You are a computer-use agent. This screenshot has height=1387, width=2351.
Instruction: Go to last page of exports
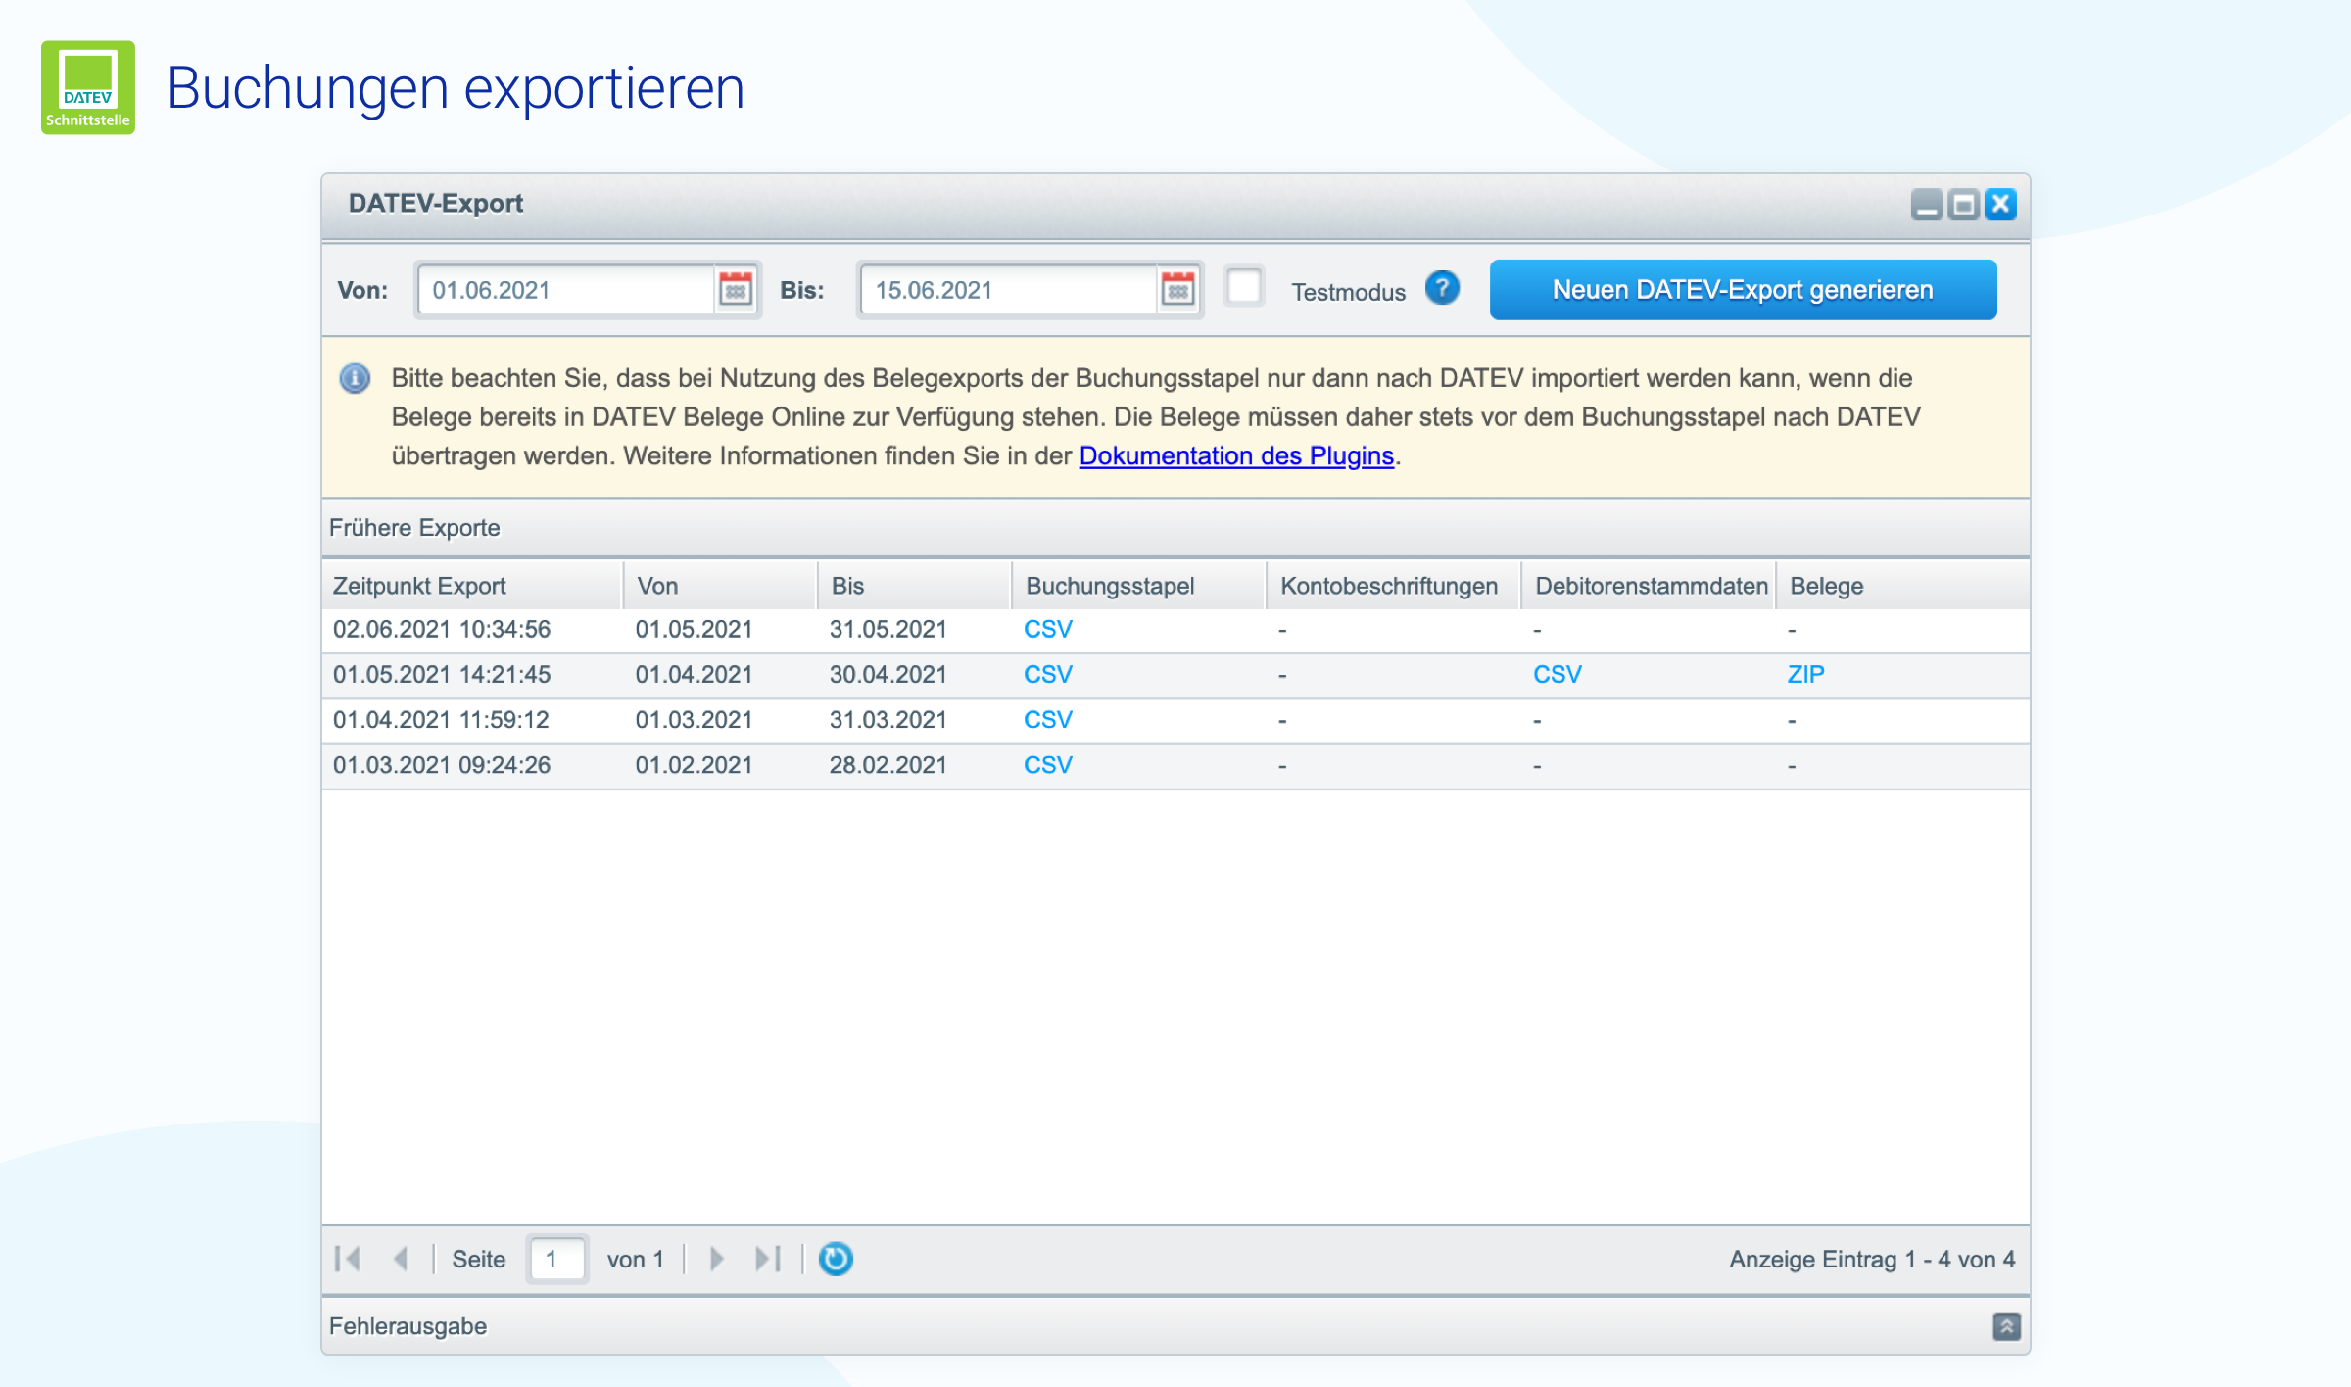[x=768, y=1259]
